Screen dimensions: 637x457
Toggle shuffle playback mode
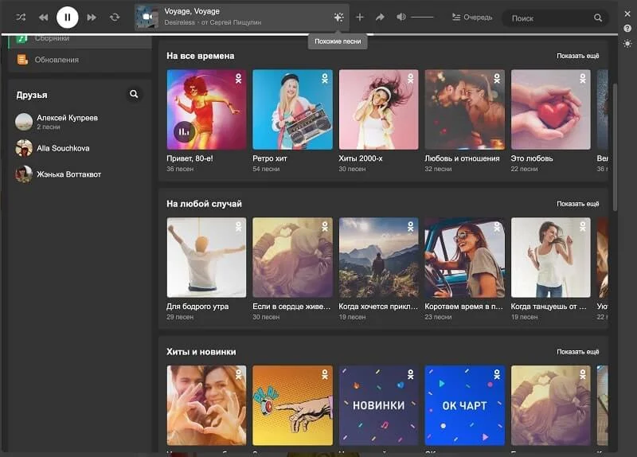21,17
